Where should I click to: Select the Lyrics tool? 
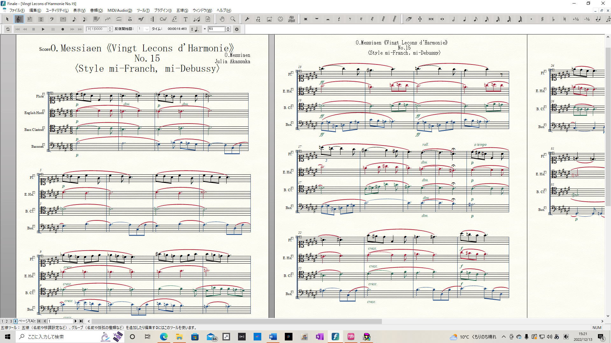pyautogui.click(x=174, y=19)
